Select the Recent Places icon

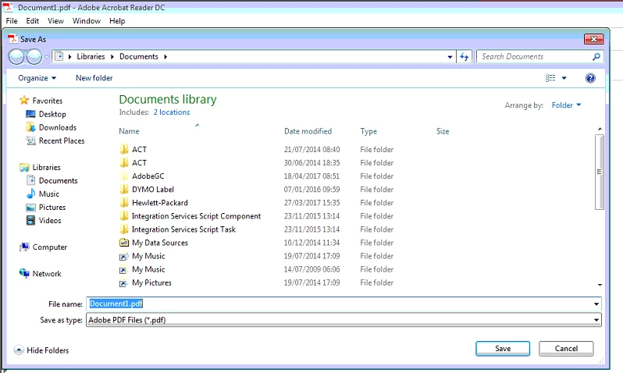pyautogui.click(x=30, y=140)
